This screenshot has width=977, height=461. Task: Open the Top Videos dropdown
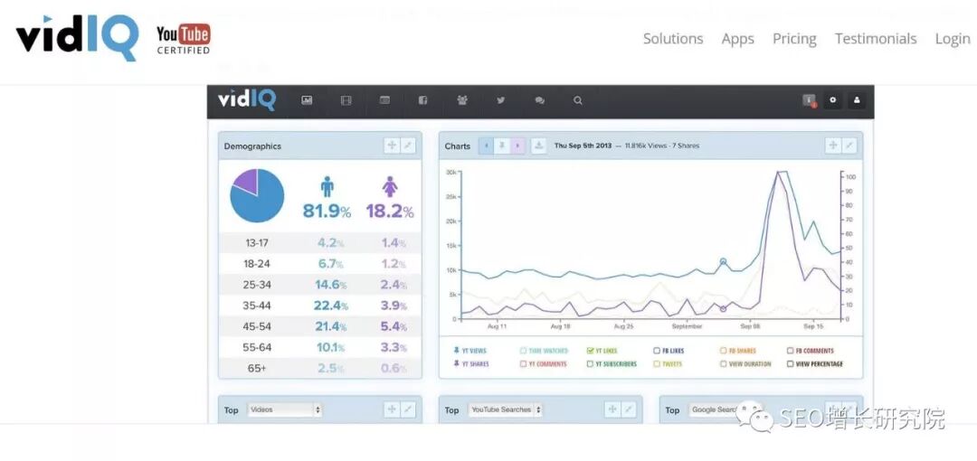tap(285, 409)
